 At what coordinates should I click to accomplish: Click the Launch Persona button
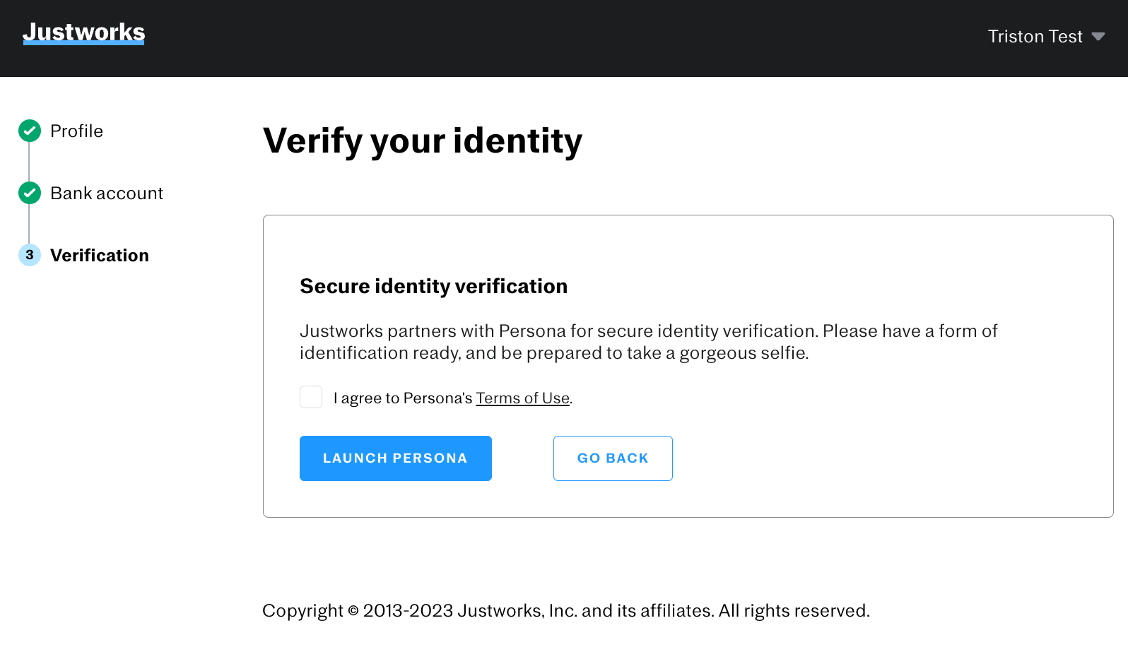(396, 458)
